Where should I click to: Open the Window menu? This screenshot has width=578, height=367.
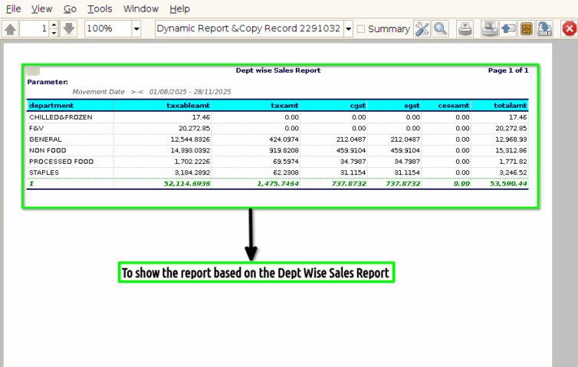(141, 9)
